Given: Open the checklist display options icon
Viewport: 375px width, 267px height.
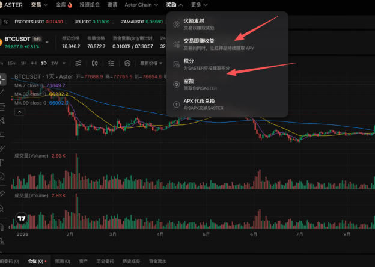Looking at the screenshot, I should pos(111,63).
